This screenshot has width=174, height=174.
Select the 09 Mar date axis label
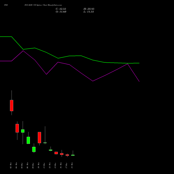pyautogui.click(x=33, y=165)
